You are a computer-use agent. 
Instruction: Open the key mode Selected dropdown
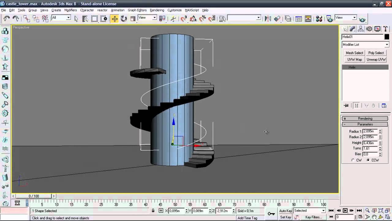pos(309,211)
